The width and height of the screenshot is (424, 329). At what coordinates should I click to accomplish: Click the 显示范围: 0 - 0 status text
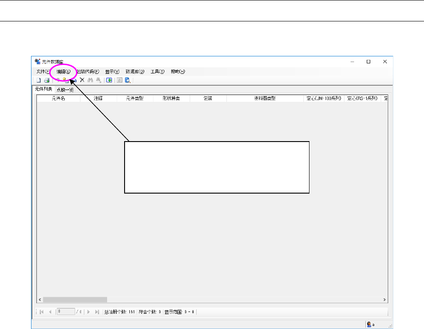coord(179,312)
